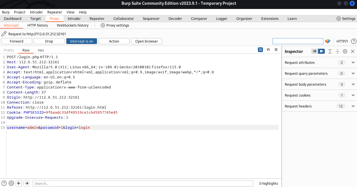Expand all Inspector sections icon
The image size is (357, 187).
tap(330, 51)
